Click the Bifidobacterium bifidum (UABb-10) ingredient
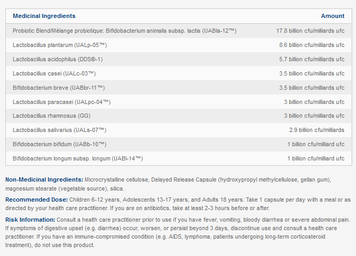 point(60,144)
